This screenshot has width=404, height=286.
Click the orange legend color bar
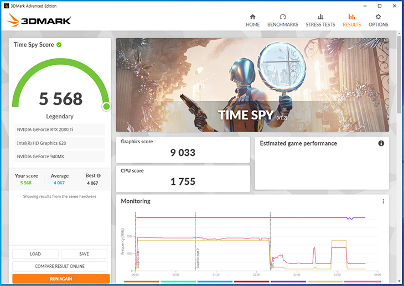[142, 282]
